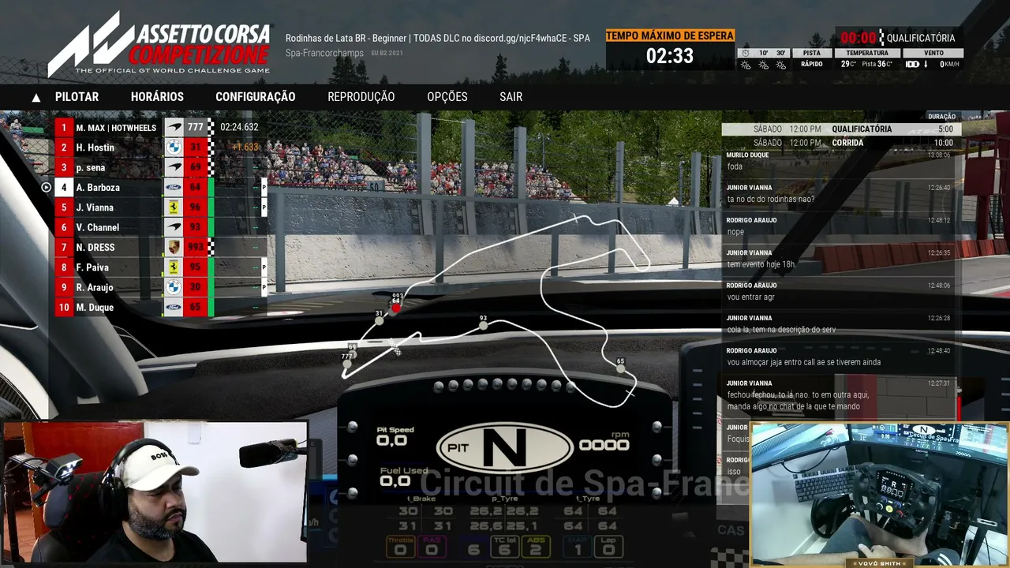Go to the OPÇÕES menu
Screen dimensions: 1010x568
(x=447, y=97)
